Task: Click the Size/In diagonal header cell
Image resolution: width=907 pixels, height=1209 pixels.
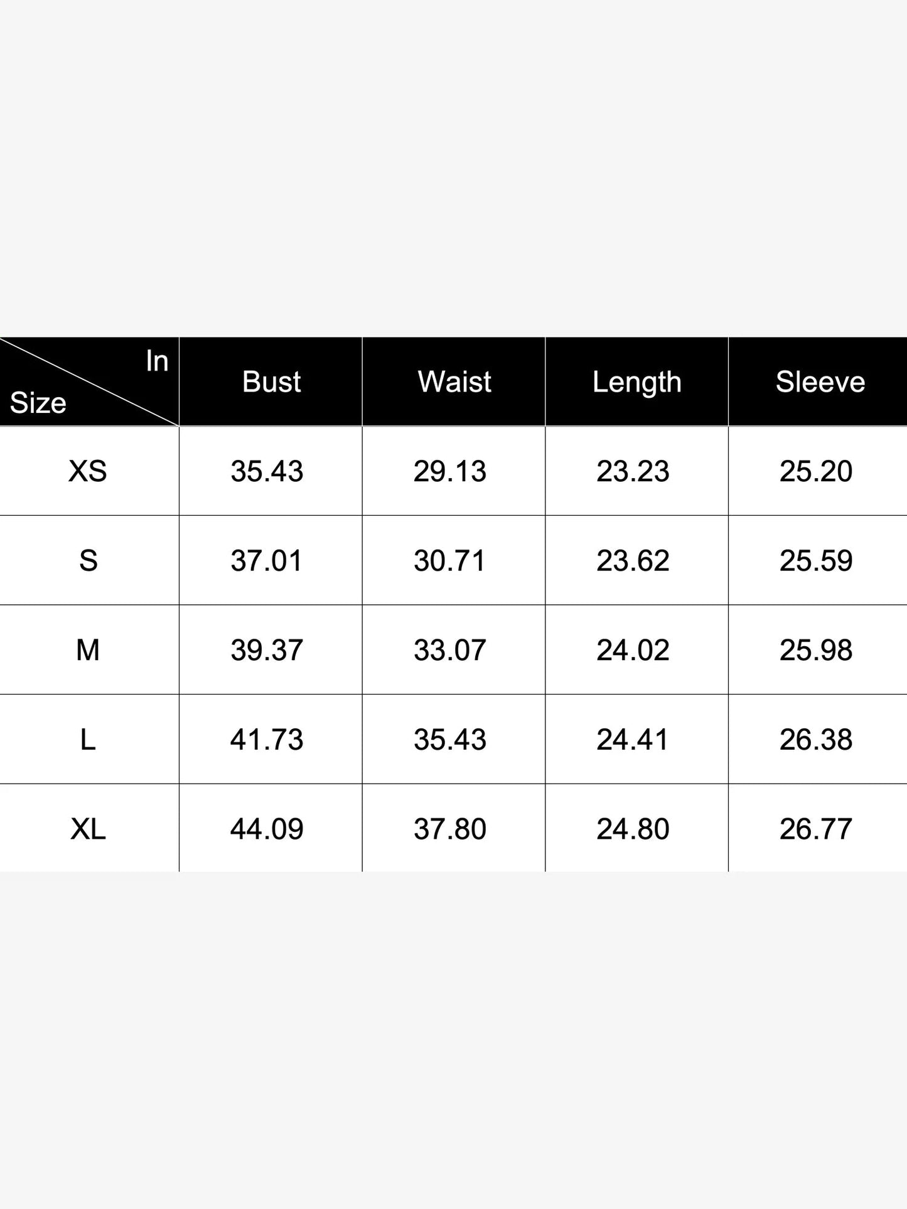Action: pos(89,381)
